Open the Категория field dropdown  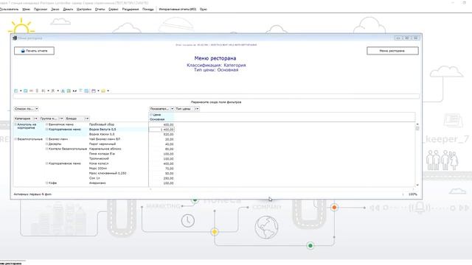35,119
